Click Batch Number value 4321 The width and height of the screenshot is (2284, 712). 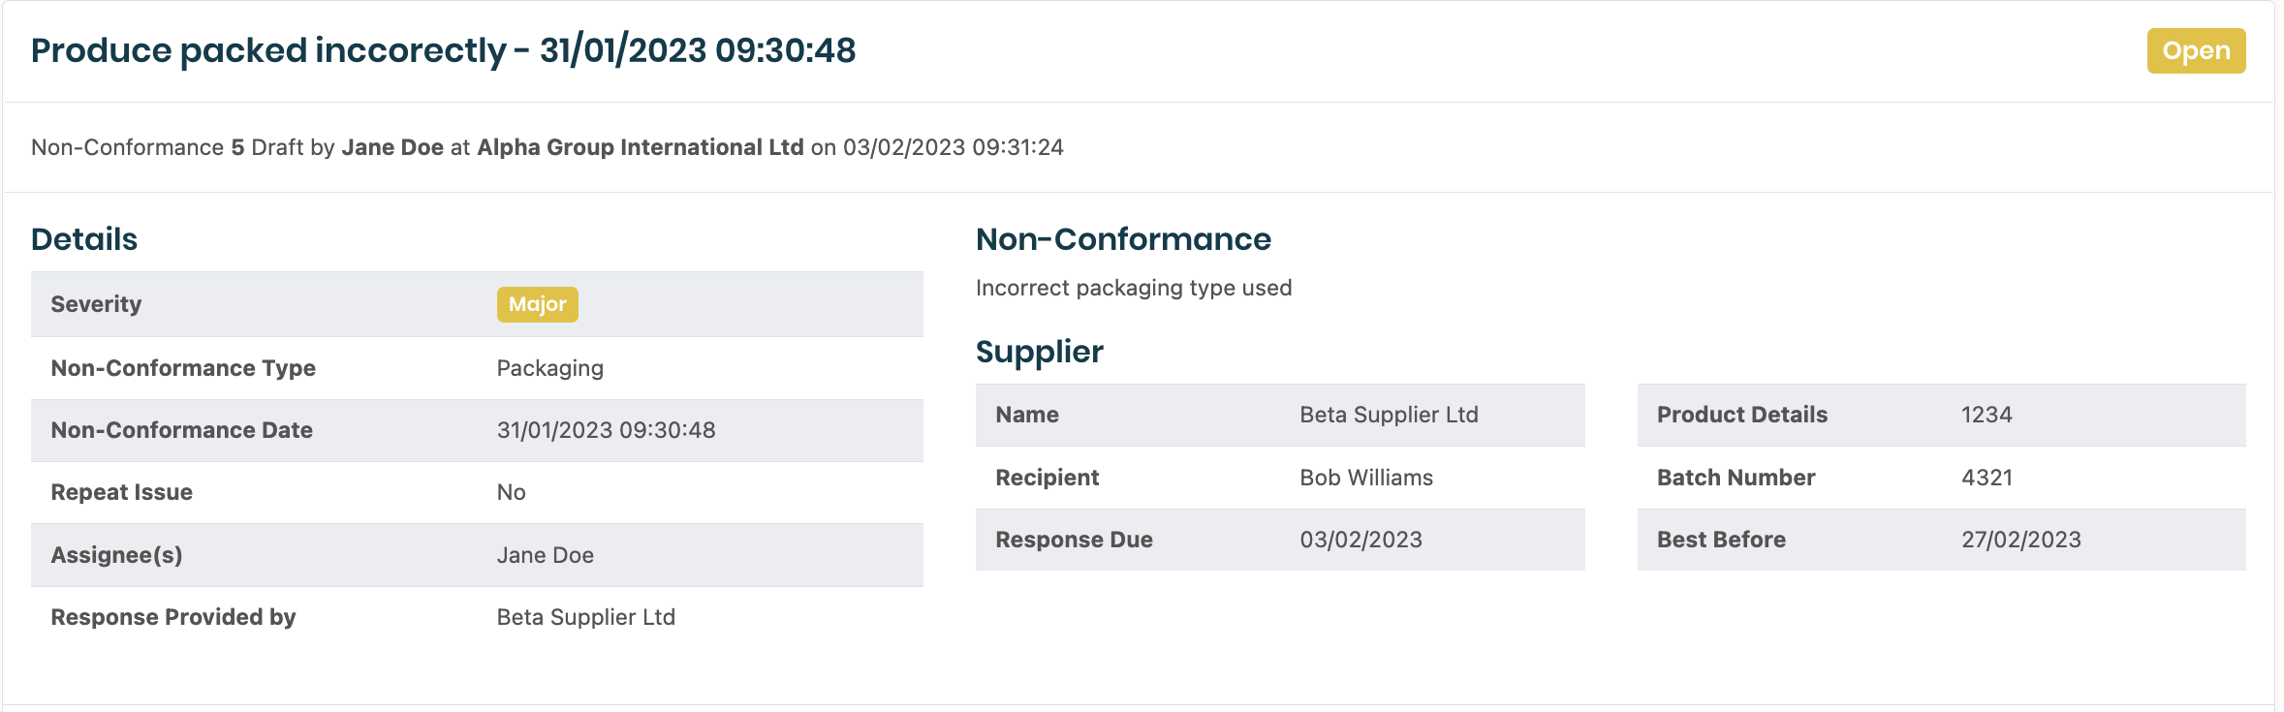click(x=1986, y=478)
